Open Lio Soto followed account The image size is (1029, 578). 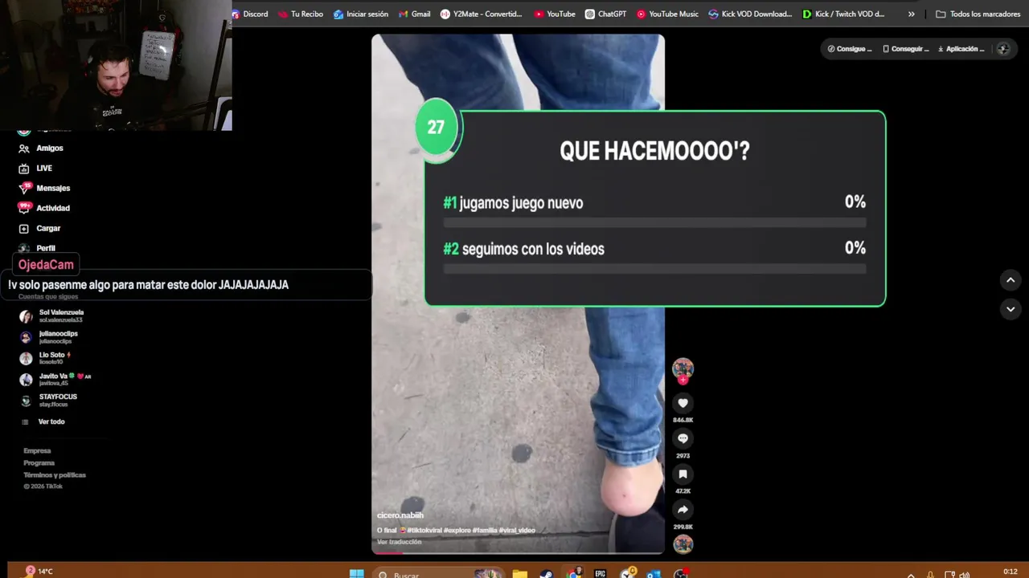tap(45, 358)
